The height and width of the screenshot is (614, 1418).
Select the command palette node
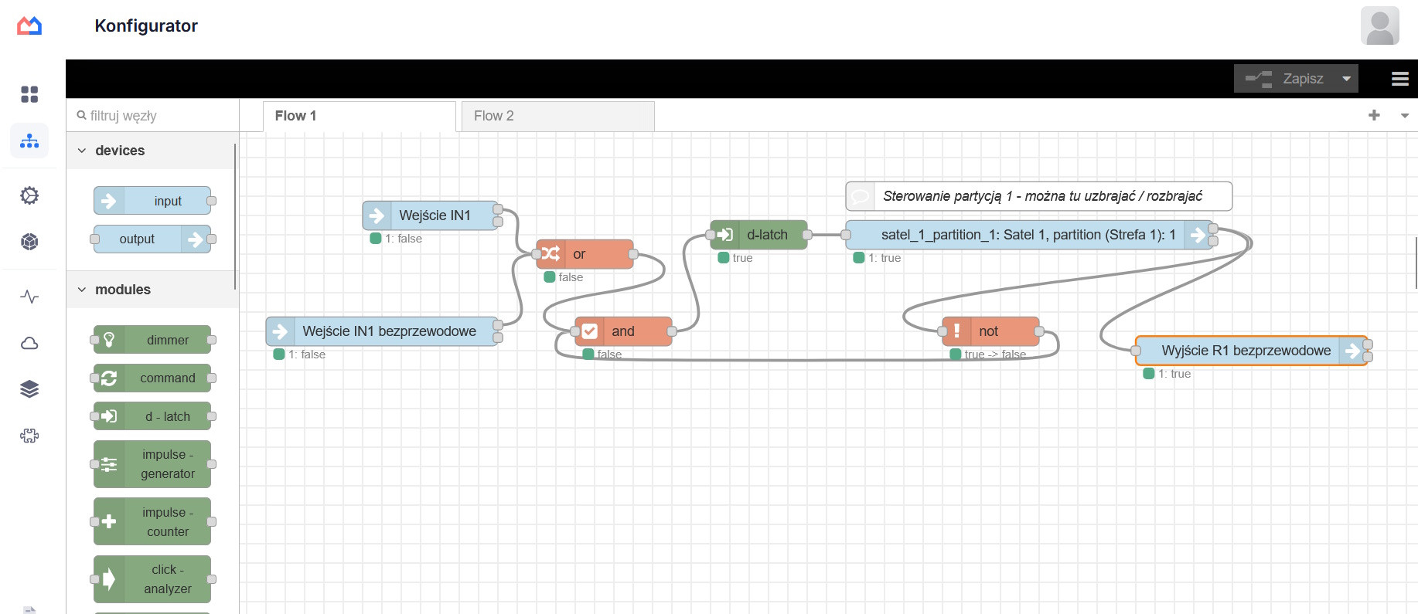click(x=152, y=378)
